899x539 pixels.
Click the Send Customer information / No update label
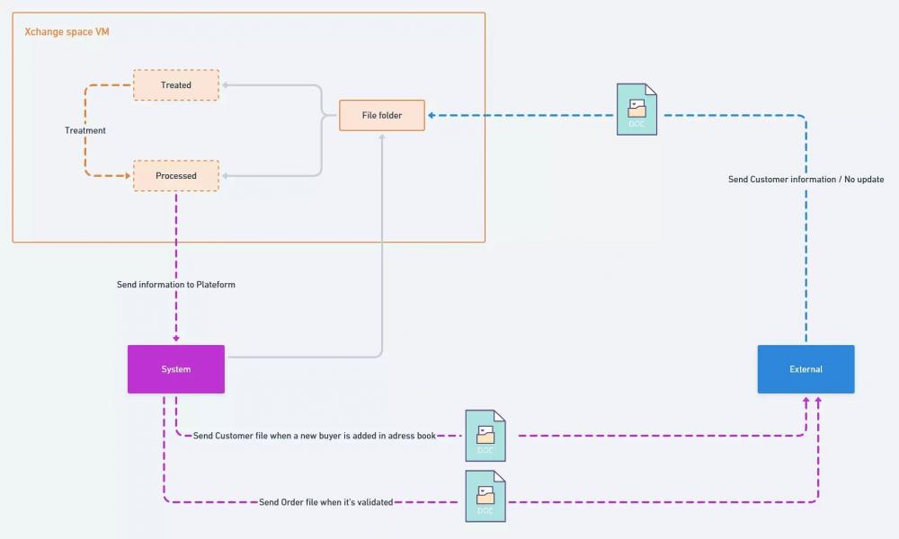tap(806, 180)
